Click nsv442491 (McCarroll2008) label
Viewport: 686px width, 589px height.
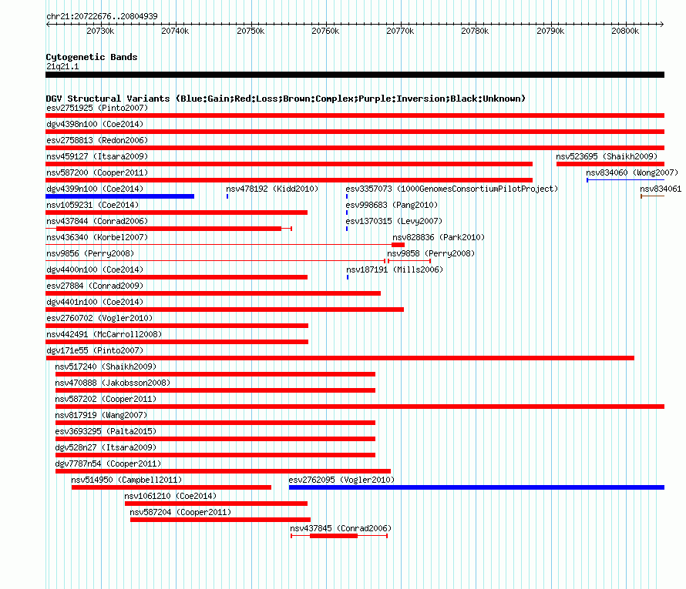pyautogui.click(x=104, y=334)
